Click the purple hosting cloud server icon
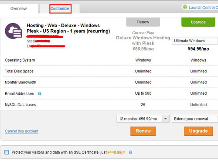The width and height of the screenshot is (218, 161). [14, 31]
